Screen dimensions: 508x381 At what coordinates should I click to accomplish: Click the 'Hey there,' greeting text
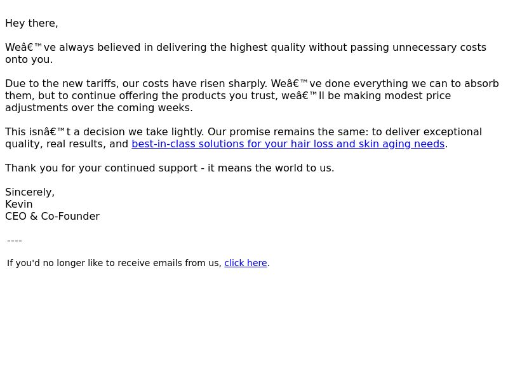click(31, 23)
